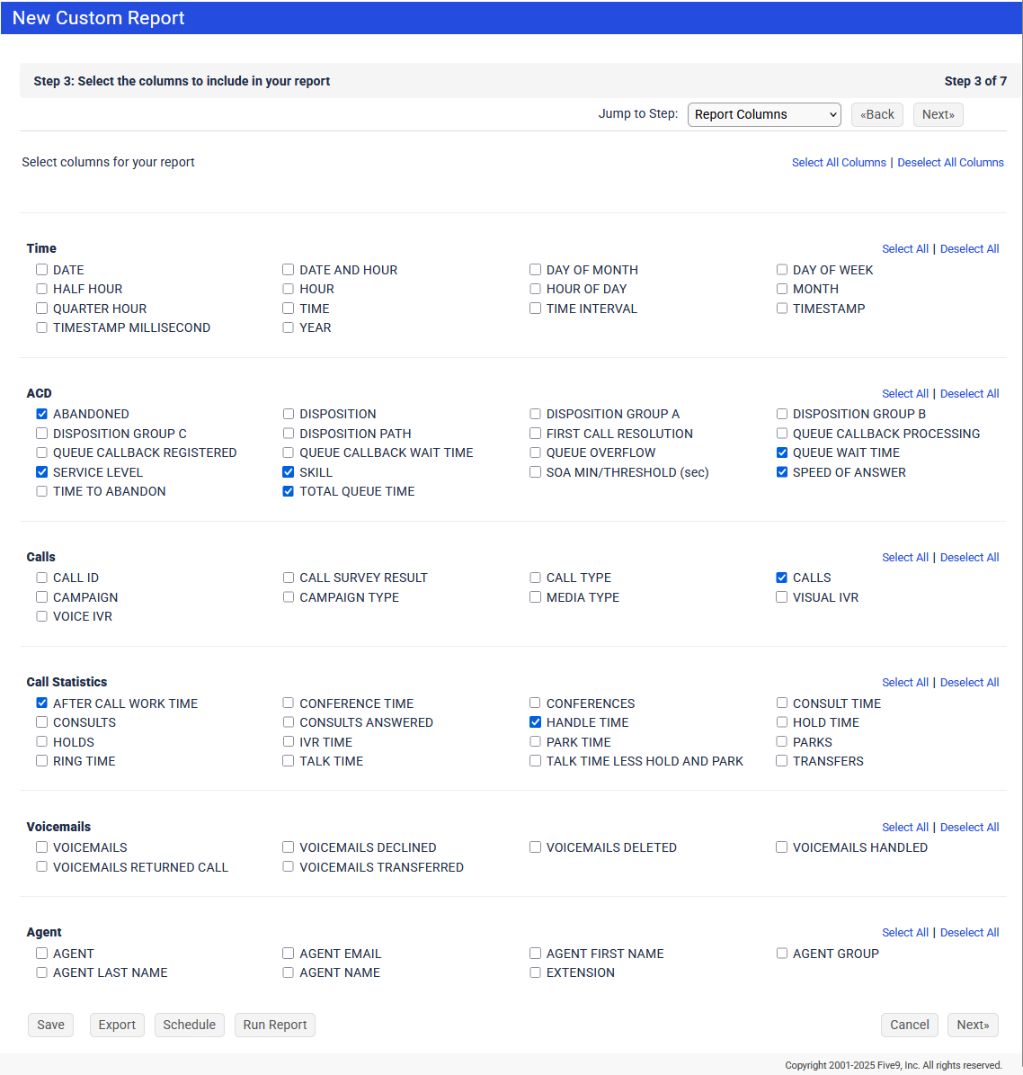Uncheck AFTER CALL WORK TIME

click(41, 703)
